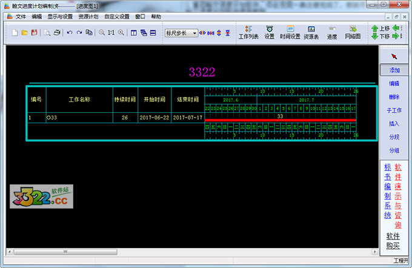Click the 分段 button
The width and height of the screenshot is (412, 268).
pyautogui.click(x=394, y=137)
